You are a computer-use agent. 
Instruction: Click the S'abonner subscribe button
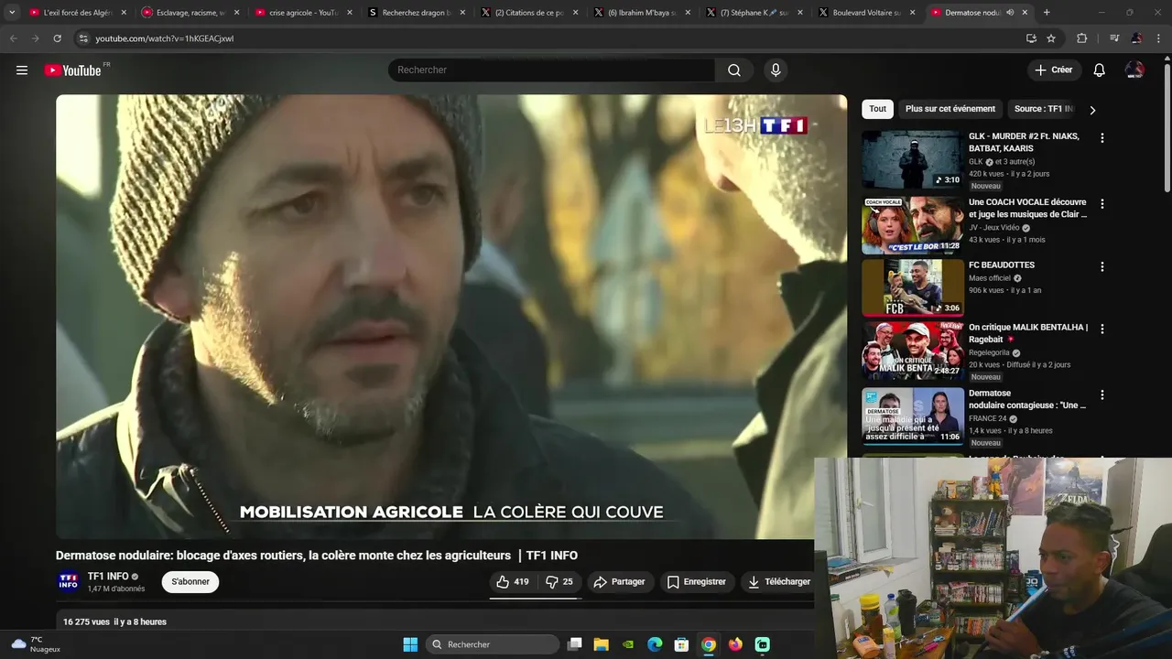[190, 582]
